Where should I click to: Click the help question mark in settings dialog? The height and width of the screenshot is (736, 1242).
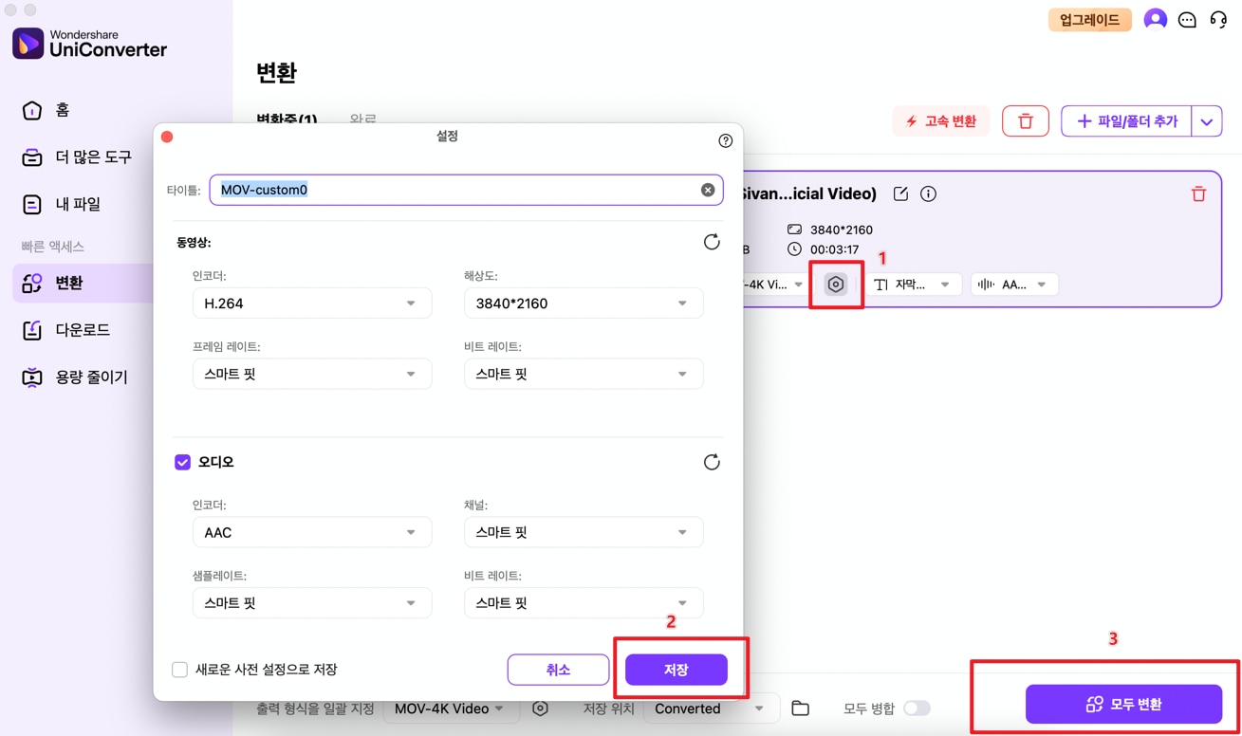(725, 140)
